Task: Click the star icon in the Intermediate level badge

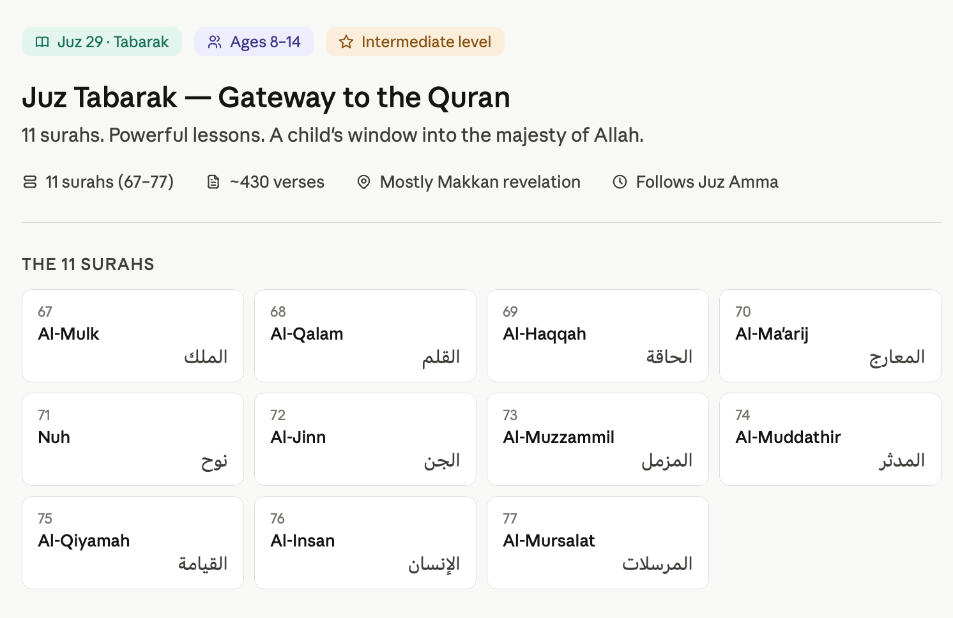Action: tap(346, 42)
